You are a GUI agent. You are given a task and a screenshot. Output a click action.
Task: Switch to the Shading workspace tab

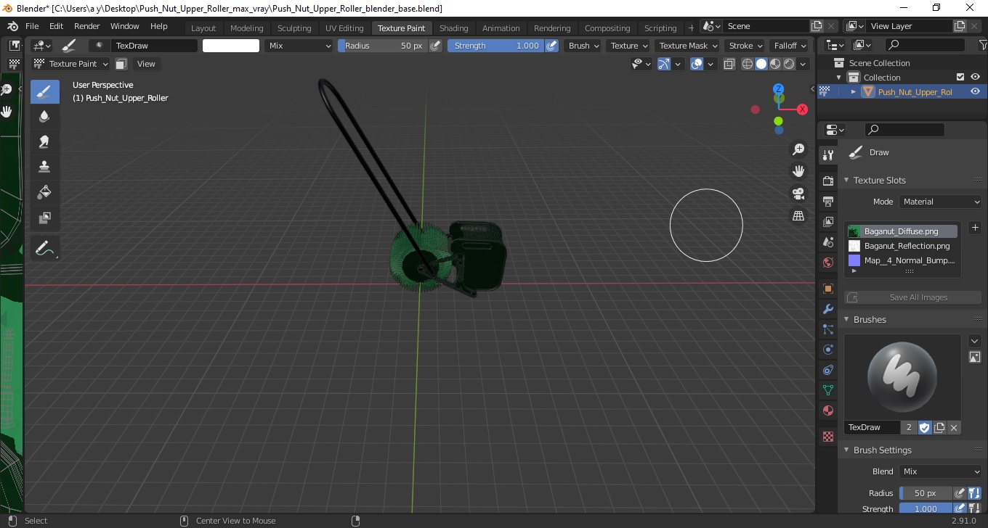click(x=454, y=28)
